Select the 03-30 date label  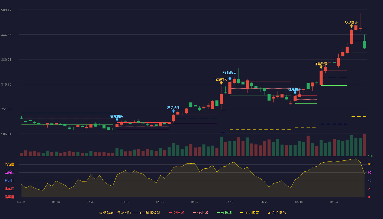[91, 202]
